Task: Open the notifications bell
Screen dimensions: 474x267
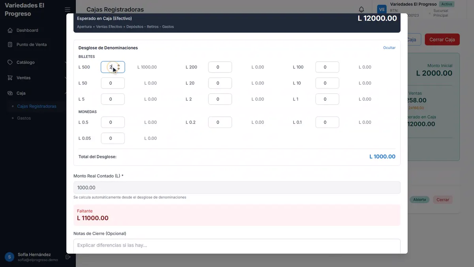Action: [x=361, y=9]
